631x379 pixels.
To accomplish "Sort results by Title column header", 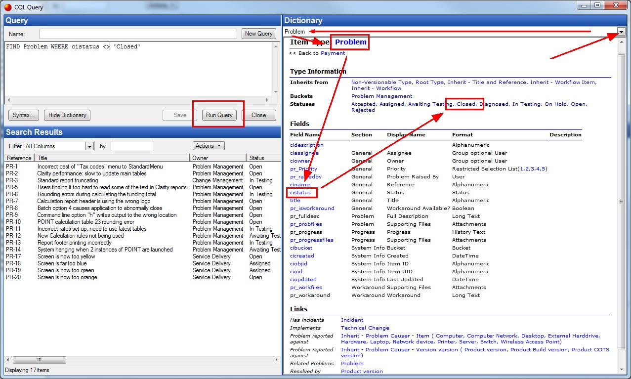I will 112,158.
